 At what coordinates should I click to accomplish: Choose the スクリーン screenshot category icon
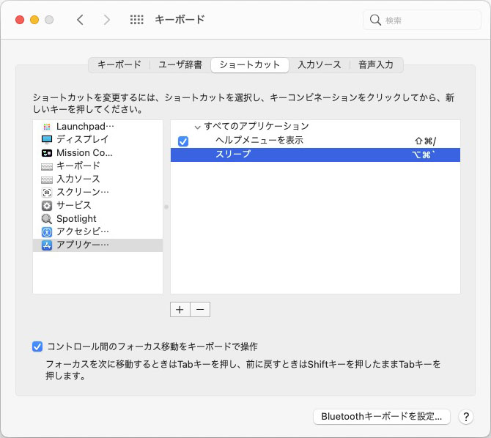coord(47,192)
